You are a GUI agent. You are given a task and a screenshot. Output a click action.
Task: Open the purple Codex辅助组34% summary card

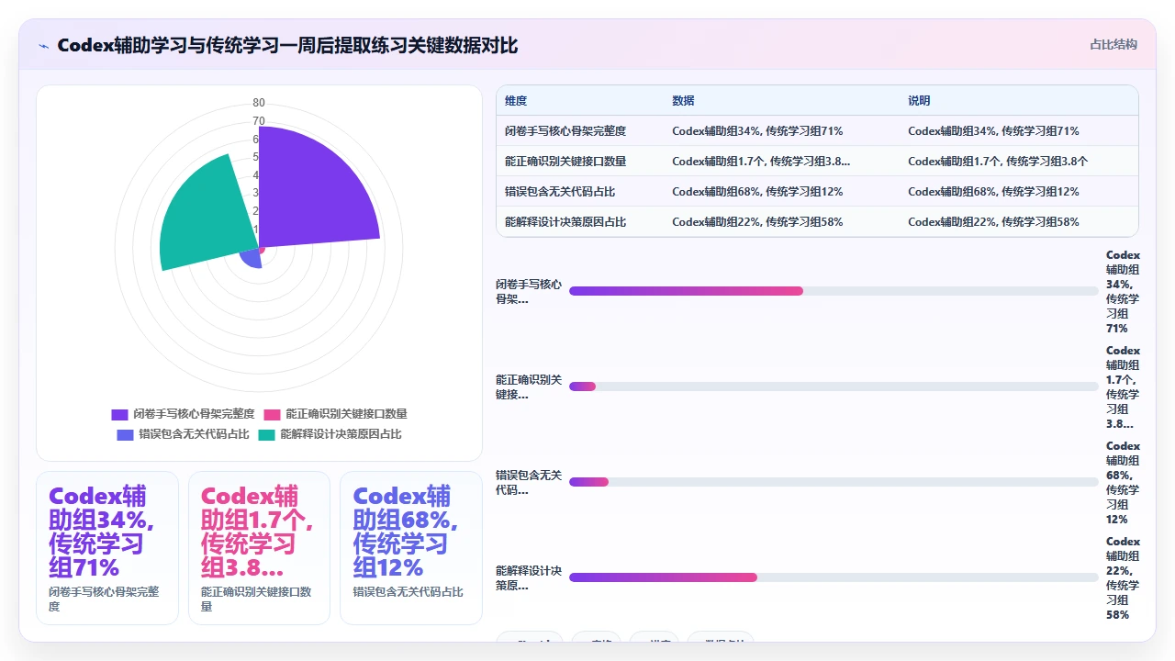(x=107, y=548)
